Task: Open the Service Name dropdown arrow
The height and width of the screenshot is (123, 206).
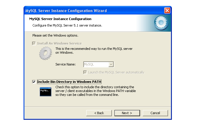Action: (x=111, y=64)
